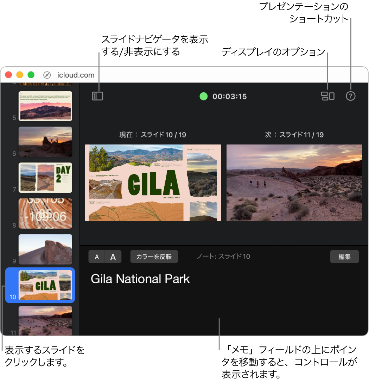The height and width of the screenshot is (382, 369).
Task: Click the 00:03:15 timer display
Action: 229,97
